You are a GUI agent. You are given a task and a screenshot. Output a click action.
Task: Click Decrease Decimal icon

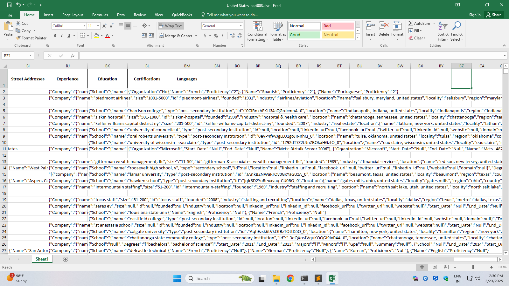click(x=240, y=36)
